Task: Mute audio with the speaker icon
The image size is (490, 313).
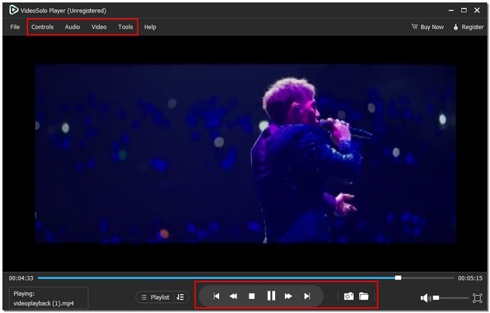Action: pyautogui.click(x=426, y=298)
